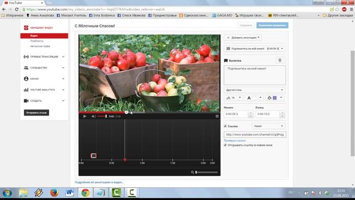The image size is (355, 200).
Task: Open the Избранное bookmarks folder
Action: coord(12,16)
